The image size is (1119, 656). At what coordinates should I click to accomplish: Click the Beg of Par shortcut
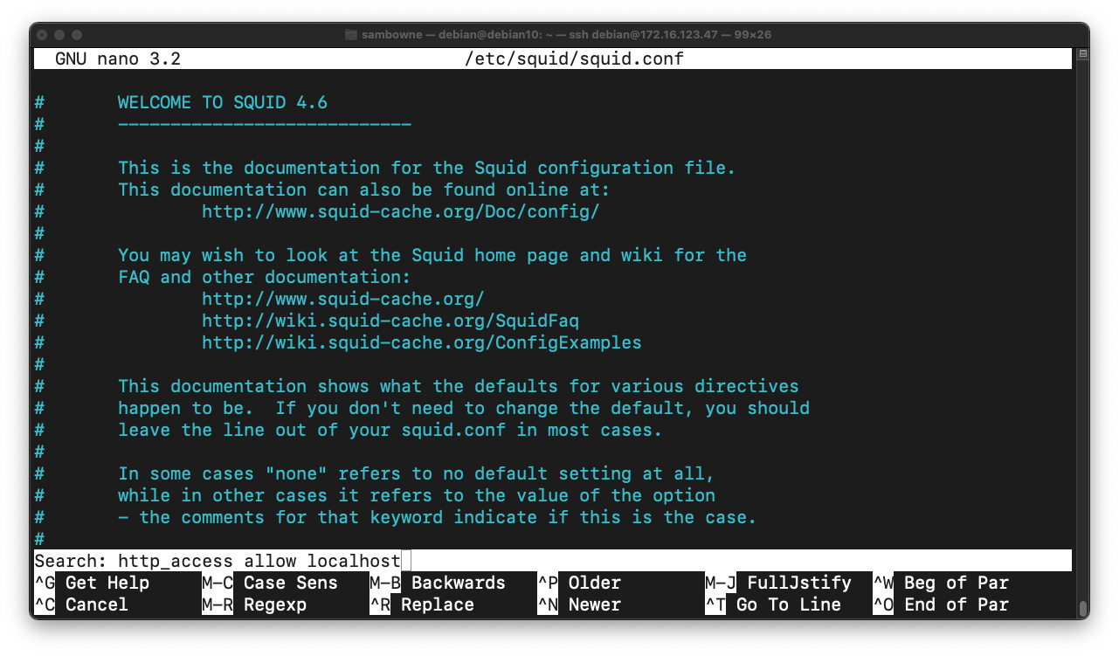[x=956, y=583]
